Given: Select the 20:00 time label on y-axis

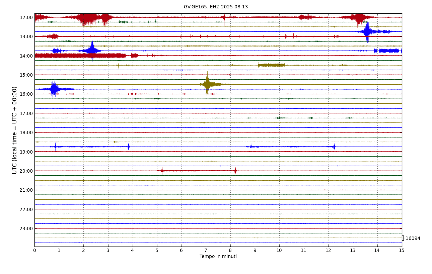Looking at the screenshot, I should [x=26, y=171].
